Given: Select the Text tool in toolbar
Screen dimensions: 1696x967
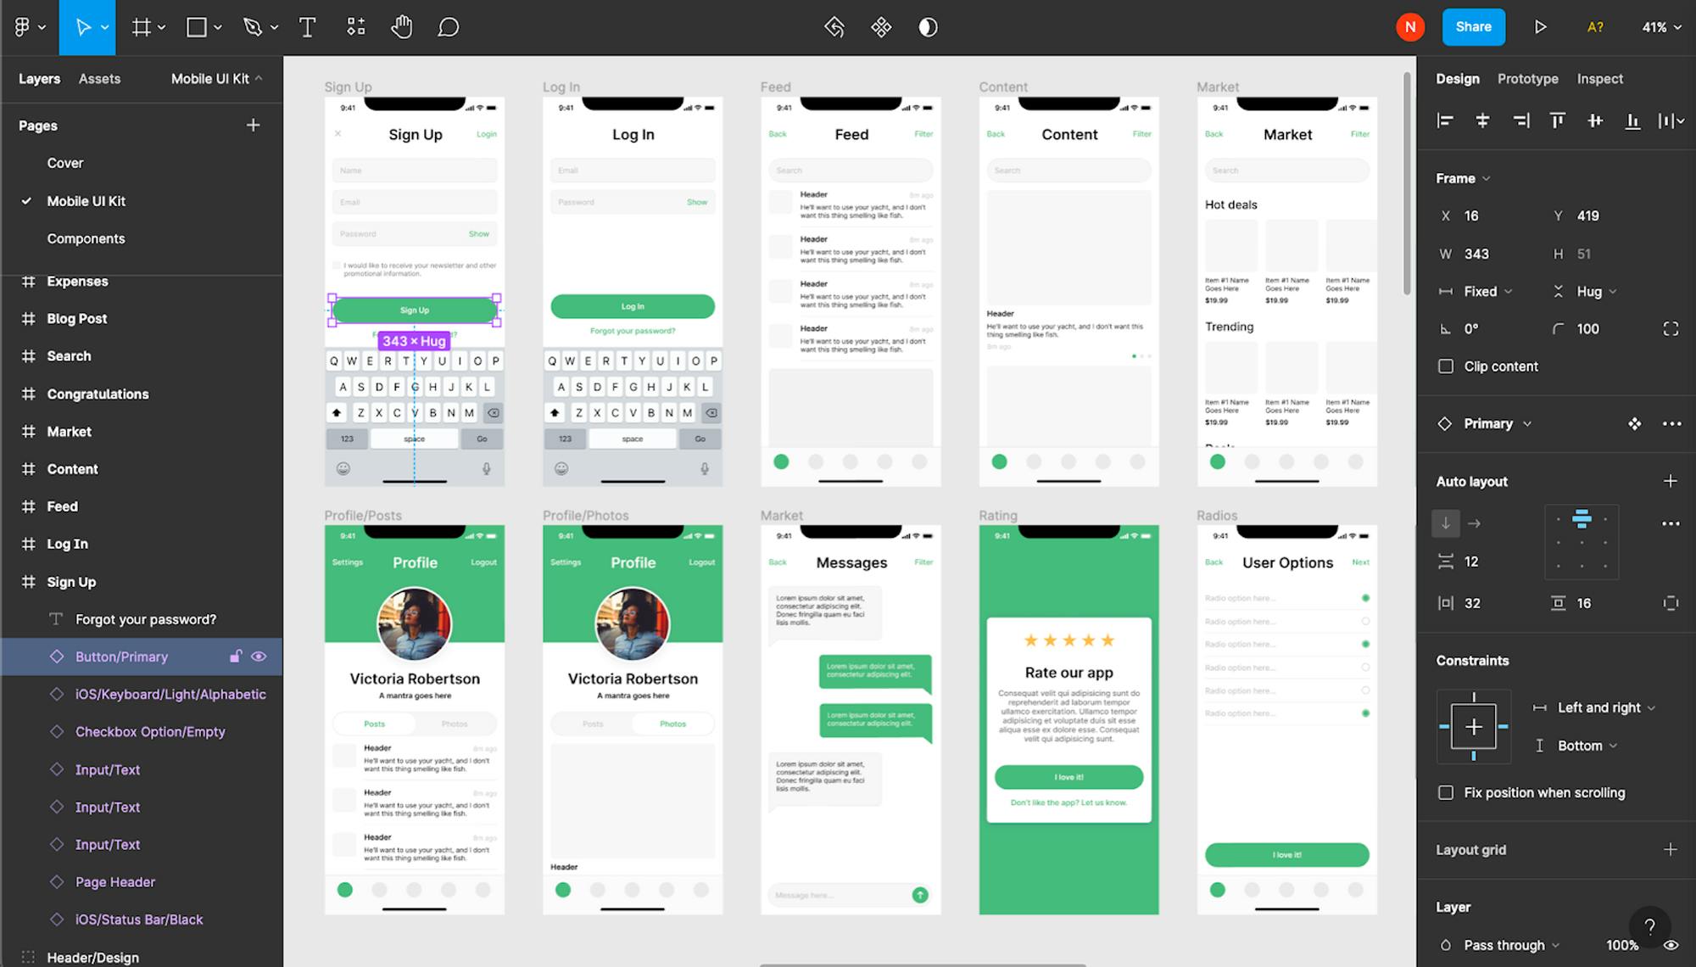Looking at the screenshot, I should coord(307,27).
